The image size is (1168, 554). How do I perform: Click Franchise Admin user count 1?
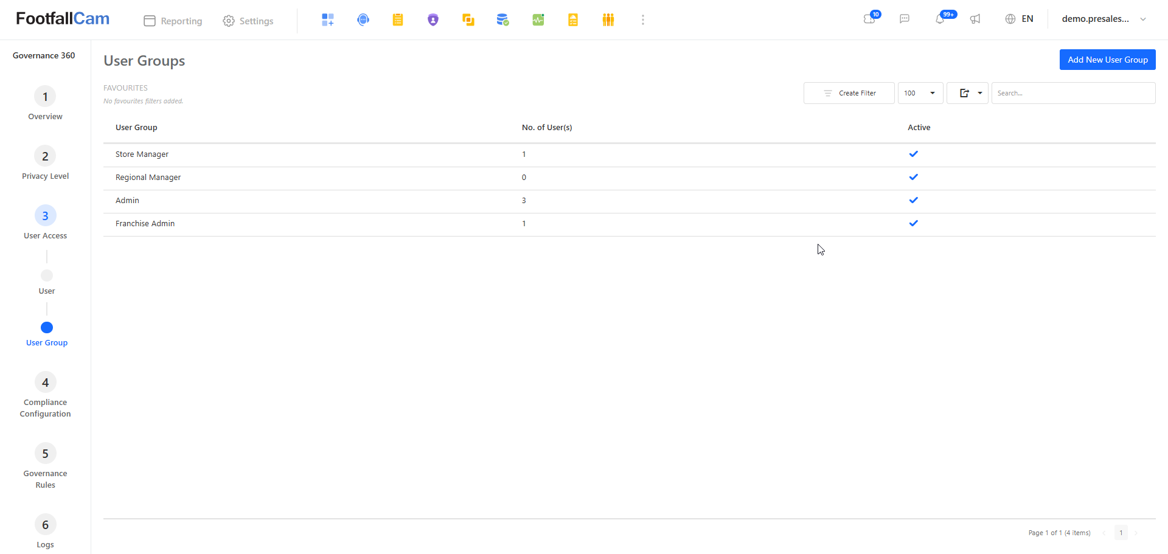[524, 224]
